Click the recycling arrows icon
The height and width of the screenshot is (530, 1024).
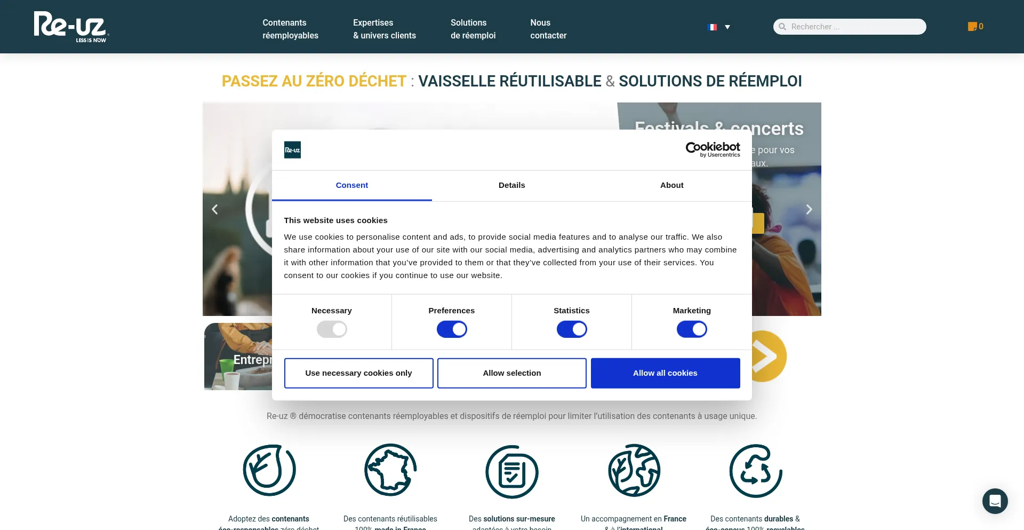[x=756, y=471]
